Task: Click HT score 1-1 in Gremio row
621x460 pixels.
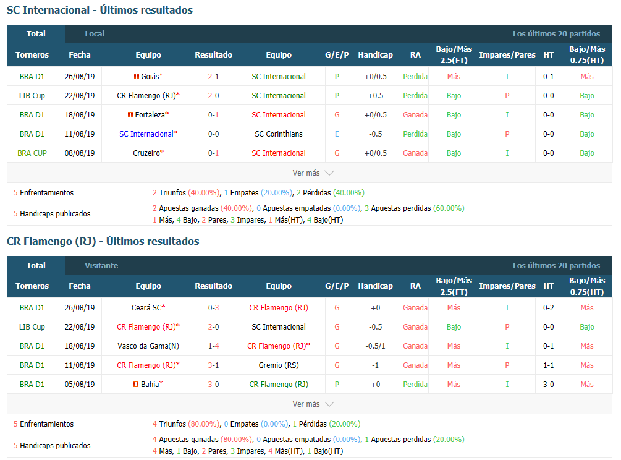Action: point(549,365)
